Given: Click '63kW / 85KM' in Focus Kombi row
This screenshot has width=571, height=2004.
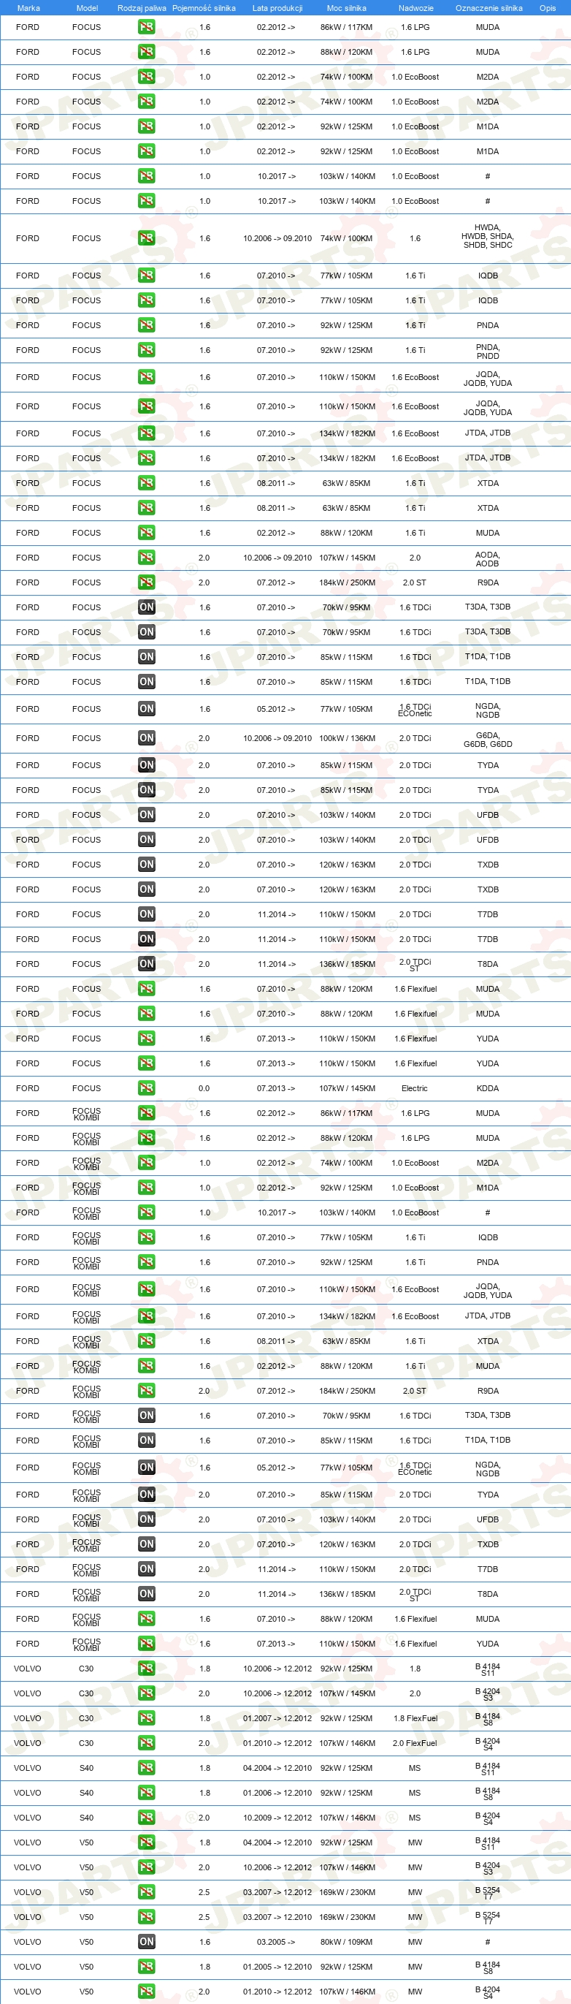Looking at the screenshot, I should [x=347, y=1341].
